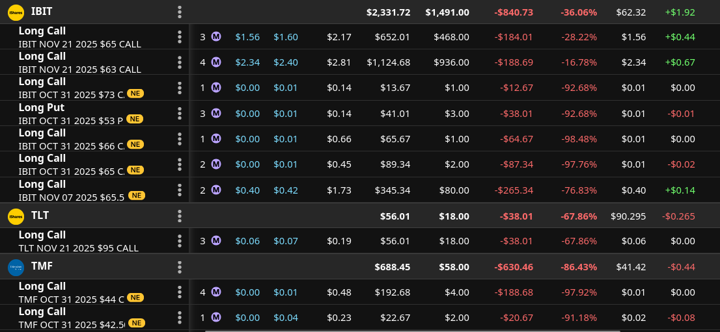This screenshot has width=720, height=332.
Task: Select the IBIT NOV 21 2025 $65 CALL row
Action: click(x=360, y=36)
